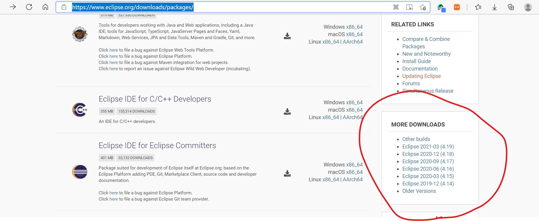Reload the page with the refresh icon

29,7
